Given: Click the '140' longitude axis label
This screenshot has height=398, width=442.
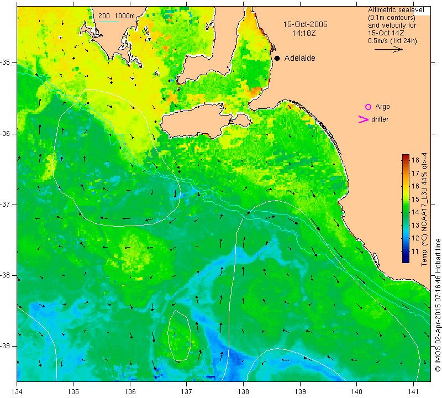Looking at the screenshot, I should [x=356, y=391].
